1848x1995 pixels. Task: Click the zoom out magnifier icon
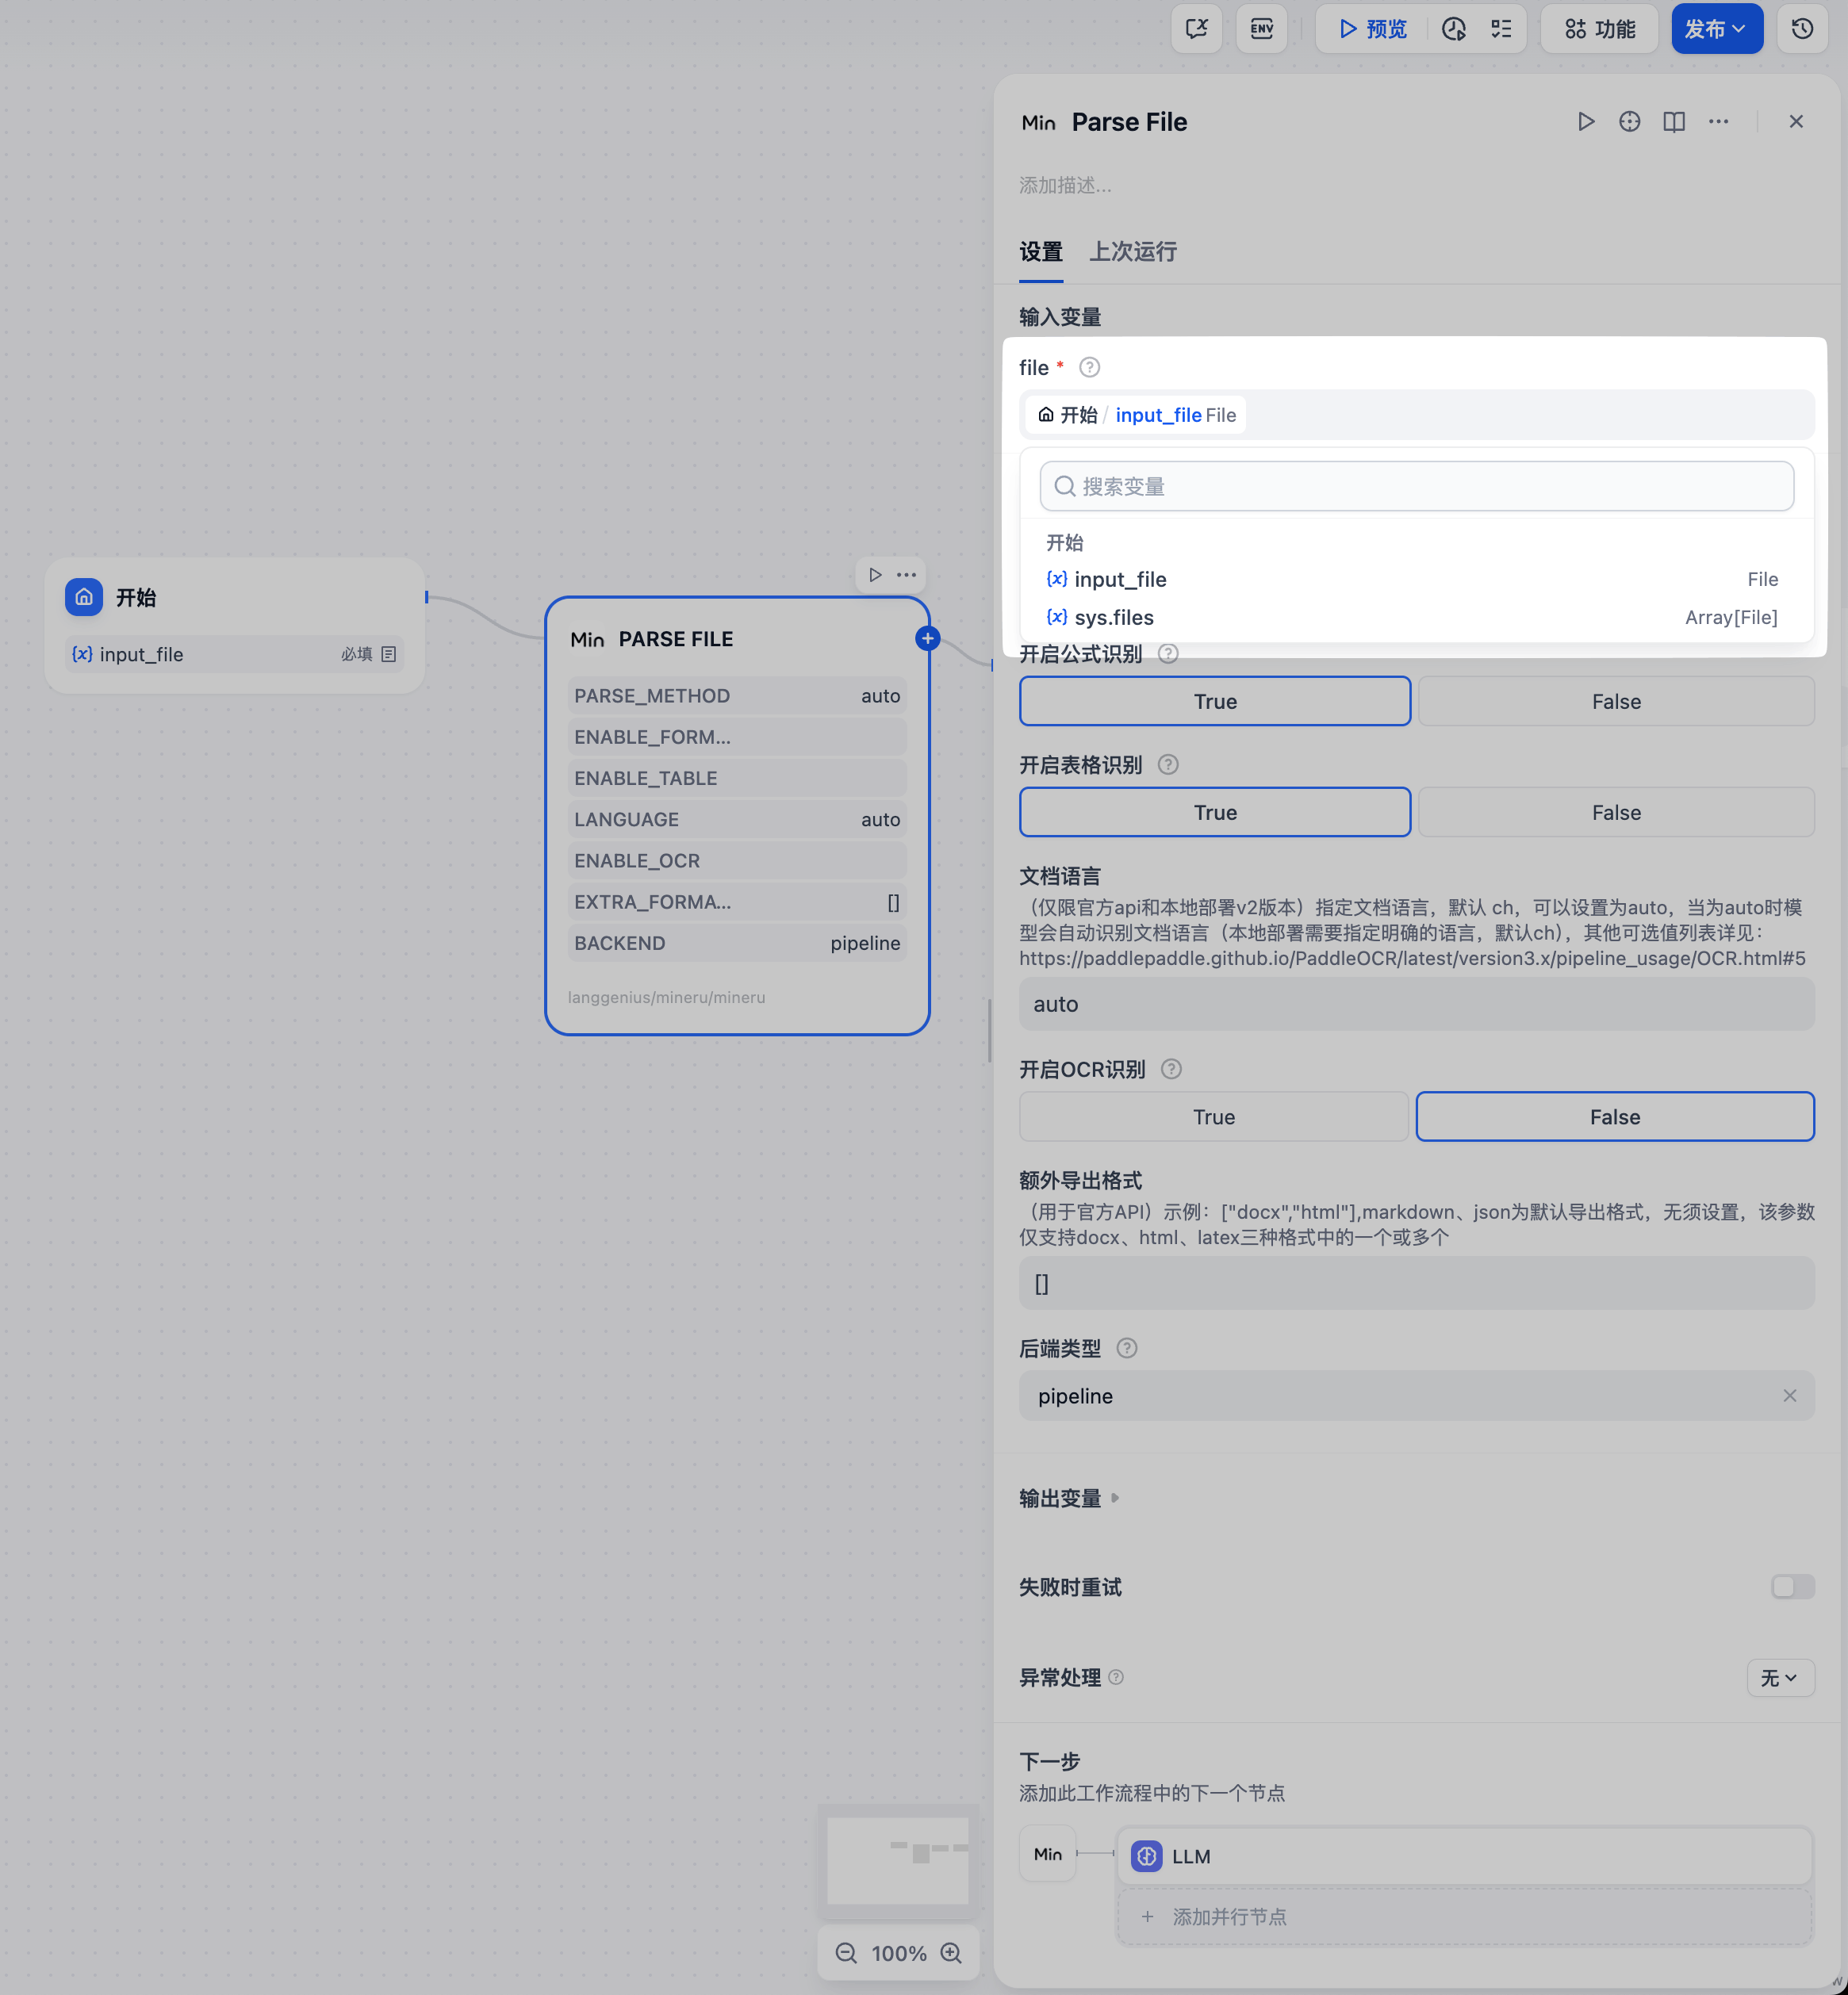pyautogui.click(x=846, y=1953)
